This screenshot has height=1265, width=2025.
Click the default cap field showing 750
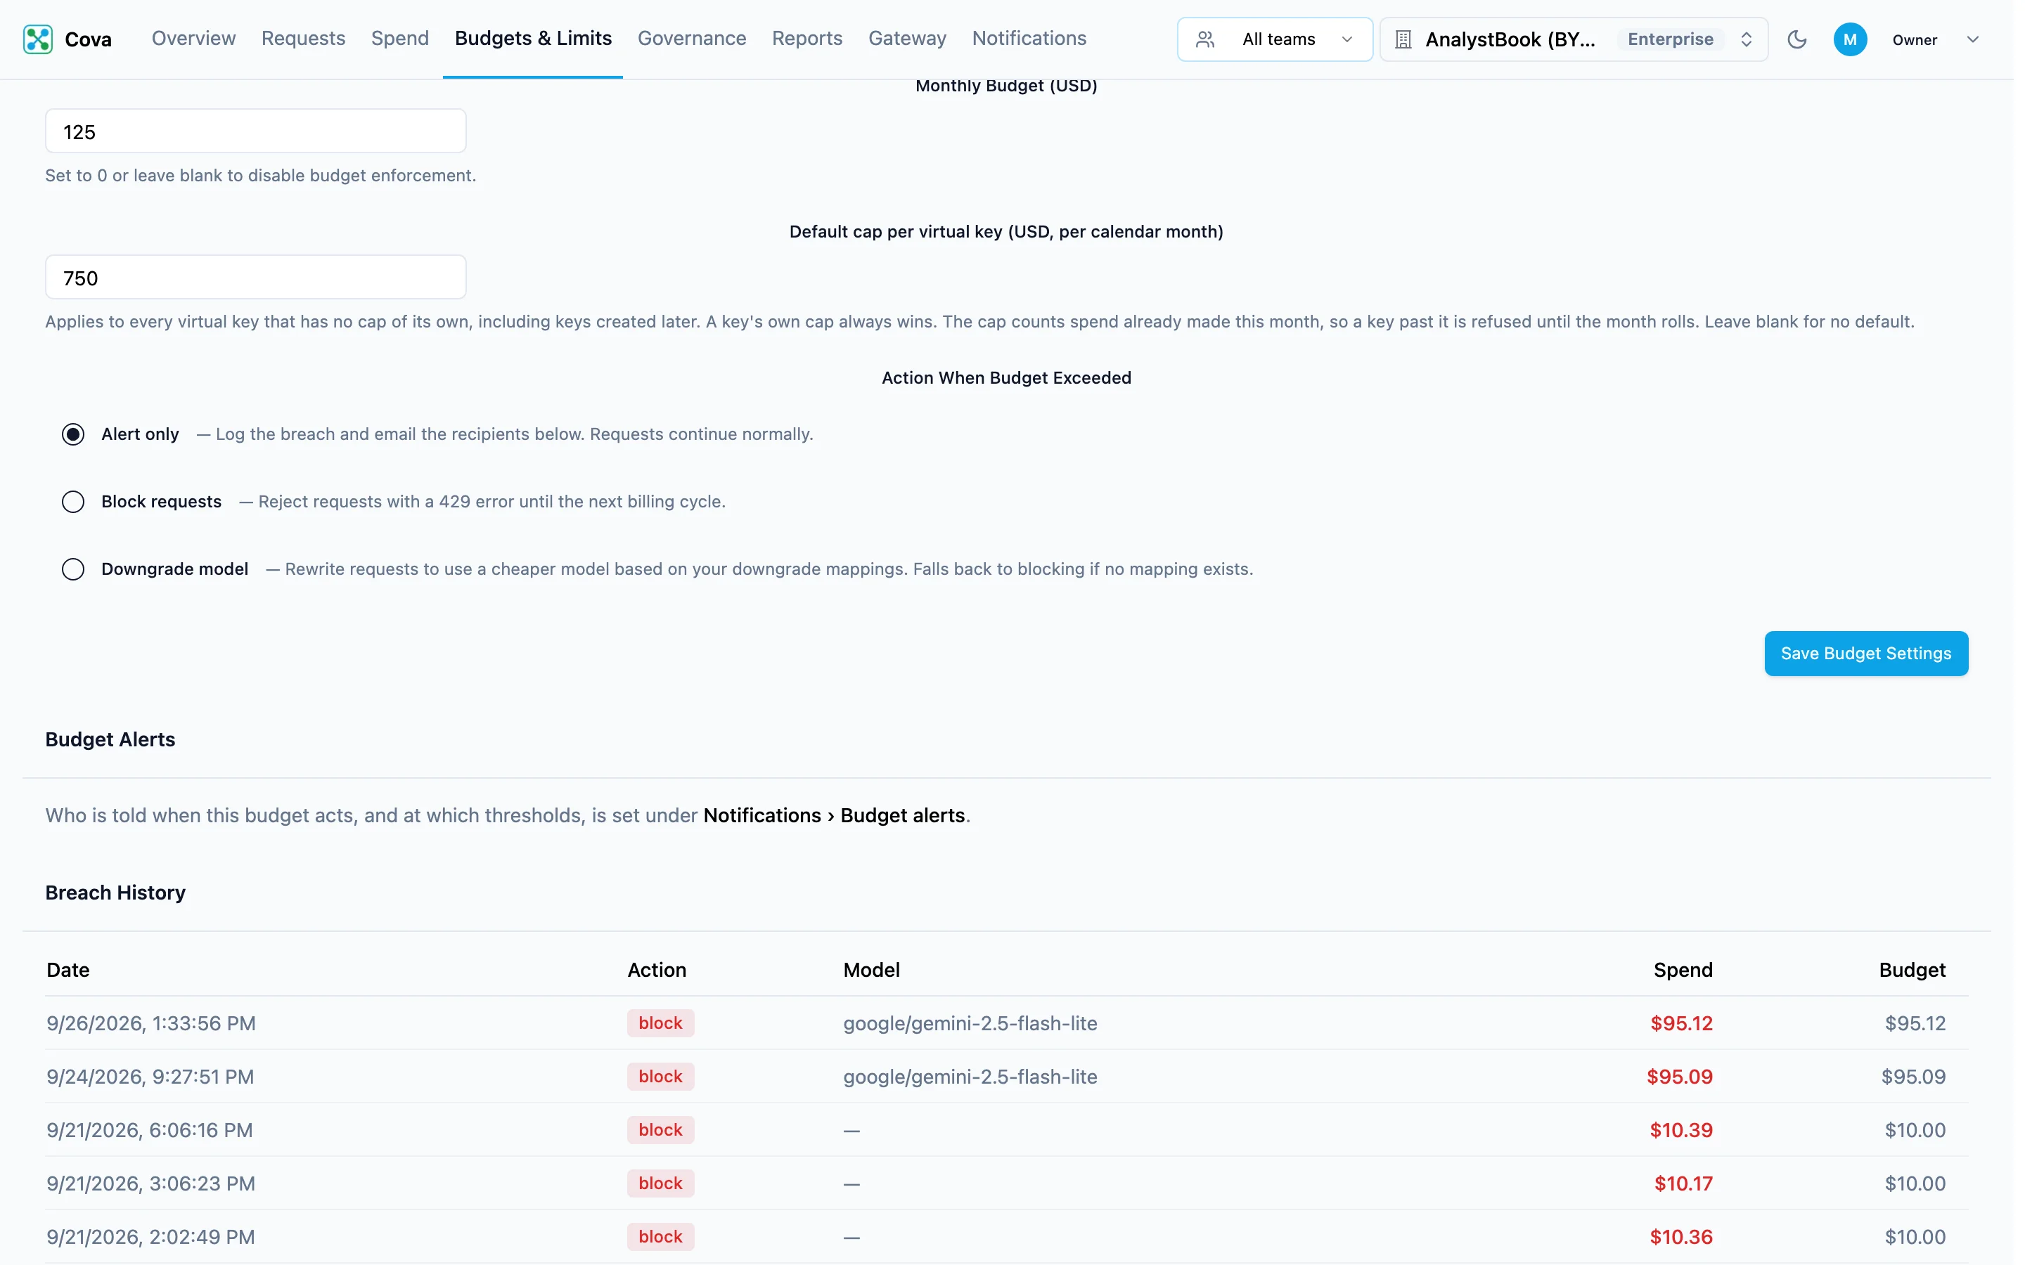point(255,278)
